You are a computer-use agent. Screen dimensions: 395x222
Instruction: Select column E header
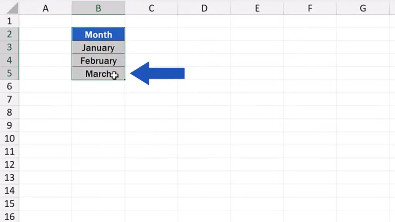pyautogui.click(x=257, y=8)
